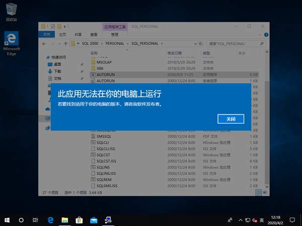Open Action Center notifications icon

[x=292, y=220]
